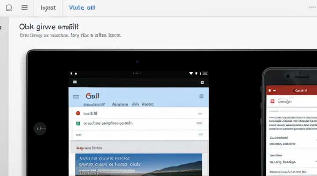The width and height of the screenshot is (317, 176).
Task: Click the red logo text in tablet header
Action: [92, 96]
